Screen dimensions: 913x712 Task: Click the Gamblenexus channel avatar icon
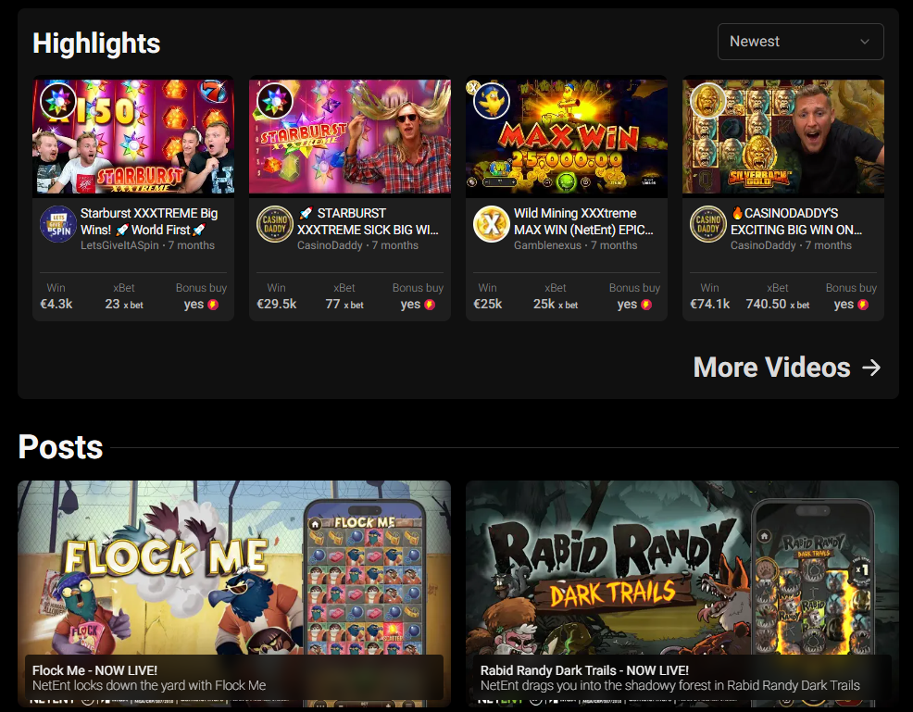(492, 223)
